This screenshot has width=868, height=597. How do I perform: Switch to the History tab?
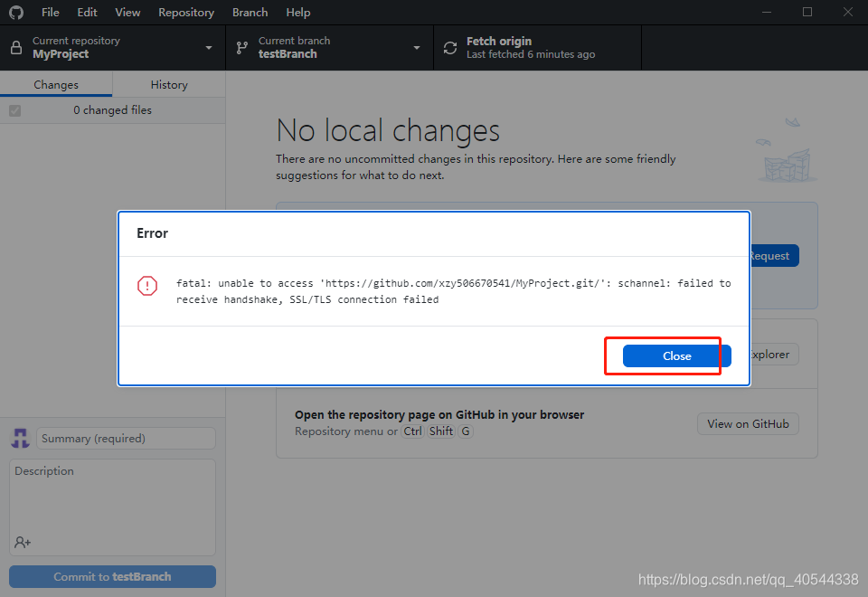169,85
